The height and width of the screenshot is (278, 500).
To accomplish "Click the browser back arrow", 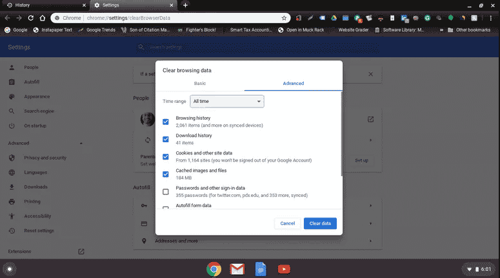I will pyautogui.click(x=7, y=18).
